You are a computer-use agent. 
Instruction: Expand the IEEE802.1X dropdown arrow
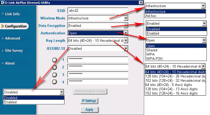click(x=126, y=48)
